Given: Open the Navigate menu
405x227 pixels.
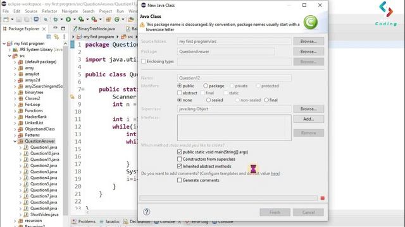Looking at the screenshot, I should [70, 11].
